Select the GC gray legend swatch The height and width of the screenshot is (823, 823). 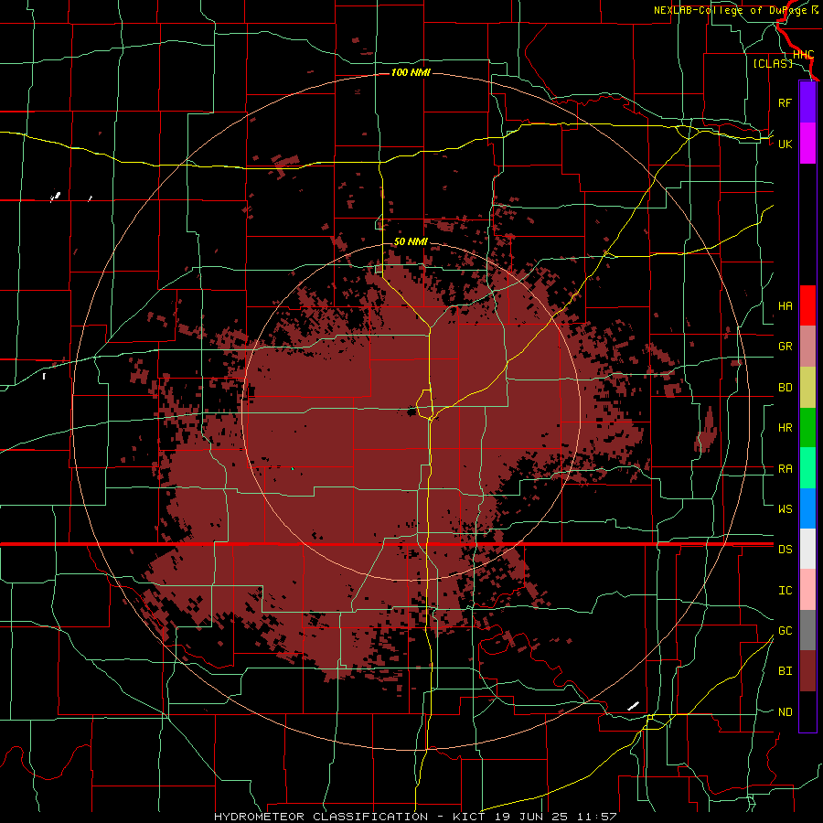(807, 630)
